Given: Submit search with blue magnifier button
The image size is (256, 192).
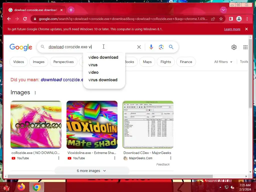Looking at the screenshot, I should 171,47.
